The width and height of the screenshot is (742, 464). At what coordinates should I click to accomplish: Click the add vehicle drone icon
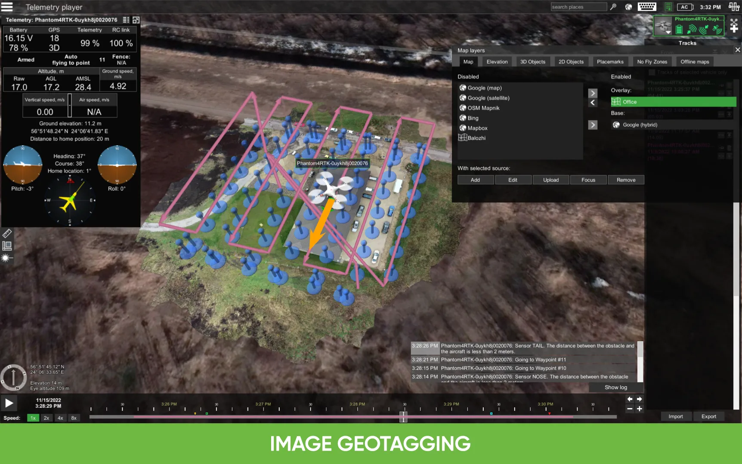click(734, 26)
